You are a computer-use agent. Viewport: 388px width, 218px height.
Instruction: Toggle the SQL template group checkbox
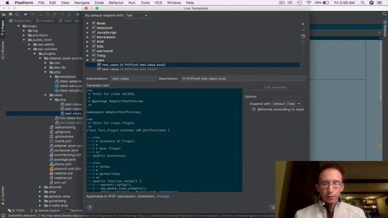tap(93, 46)
